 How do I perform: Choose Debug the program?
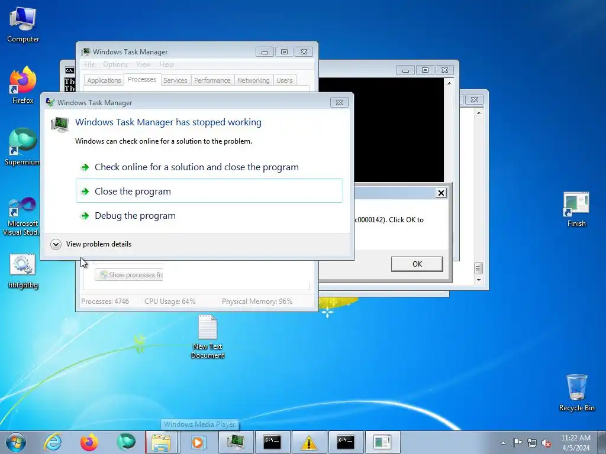pyautogui.click(x=209, y=215)
